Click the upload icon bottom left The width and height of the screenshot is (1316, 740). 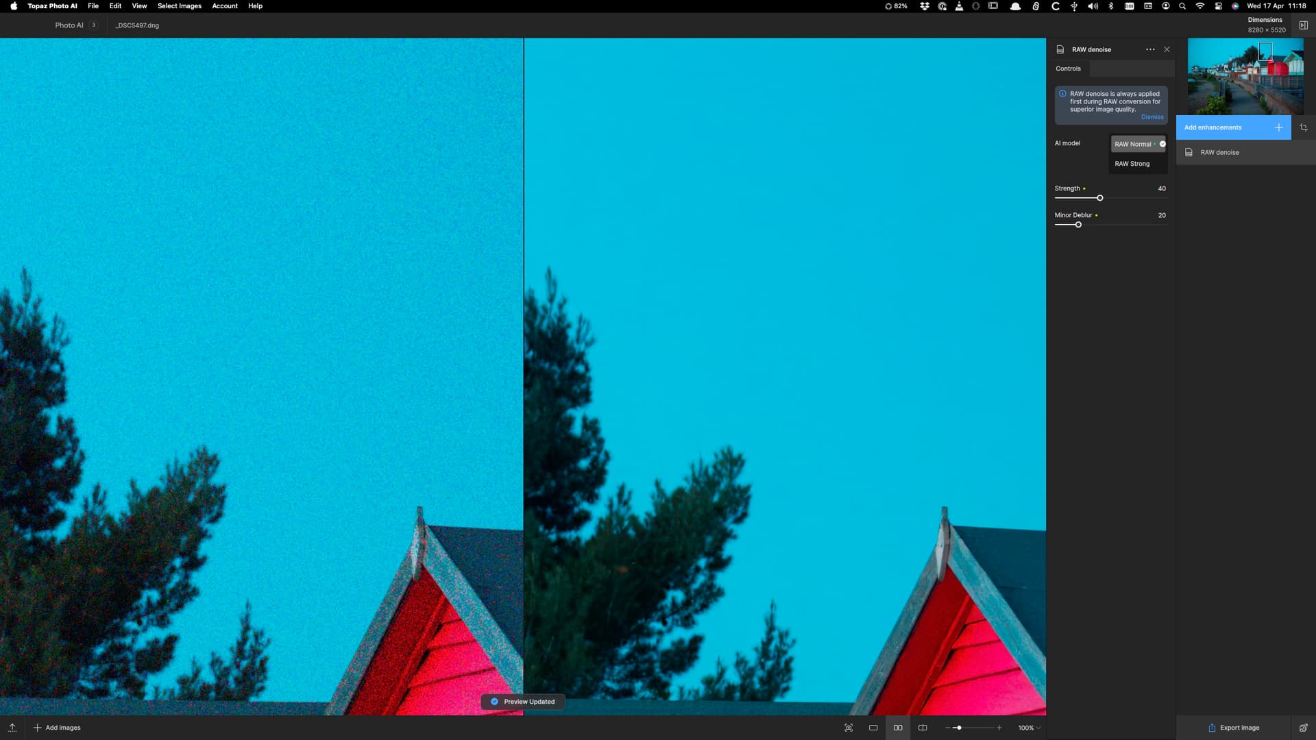coord(12,728)
